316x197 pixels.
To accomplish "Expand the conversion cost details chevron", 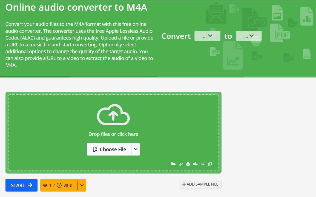I will [x=81, y=185].
